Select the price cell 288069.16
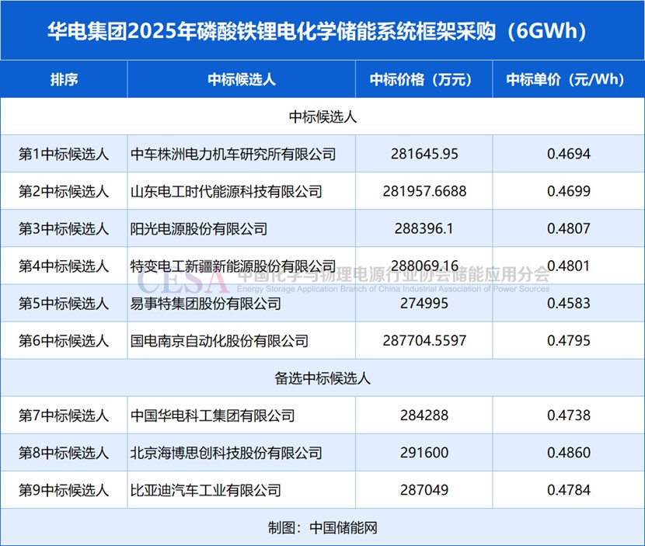Image resolution: width=645 pixels, height=546 pixels. (x=424, y=266)
